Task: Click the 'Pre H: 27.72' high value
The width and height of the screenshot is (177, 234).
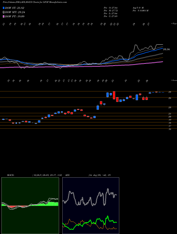Action: pyautogui.click(x=110, y=11)
